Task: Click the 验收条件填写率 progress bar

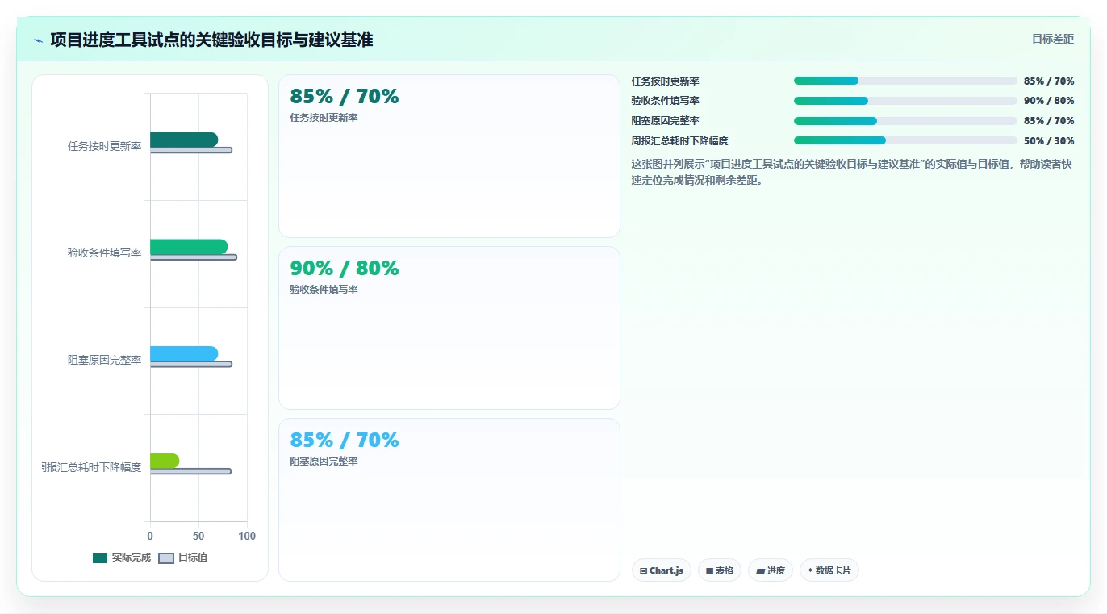Action: coord(905,101)
